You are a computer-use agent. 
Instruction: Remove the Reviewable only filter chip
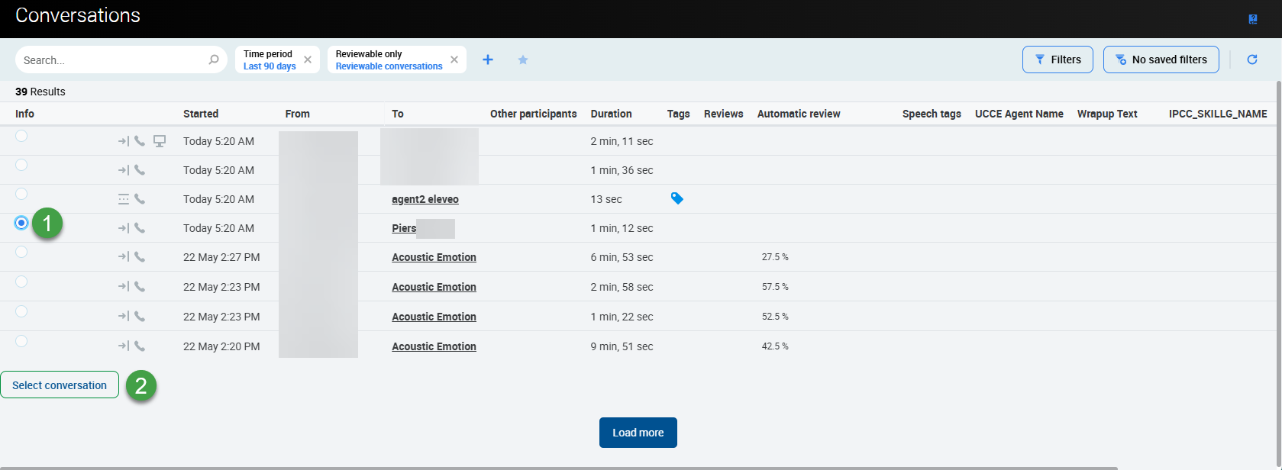[x=454, y=60]
